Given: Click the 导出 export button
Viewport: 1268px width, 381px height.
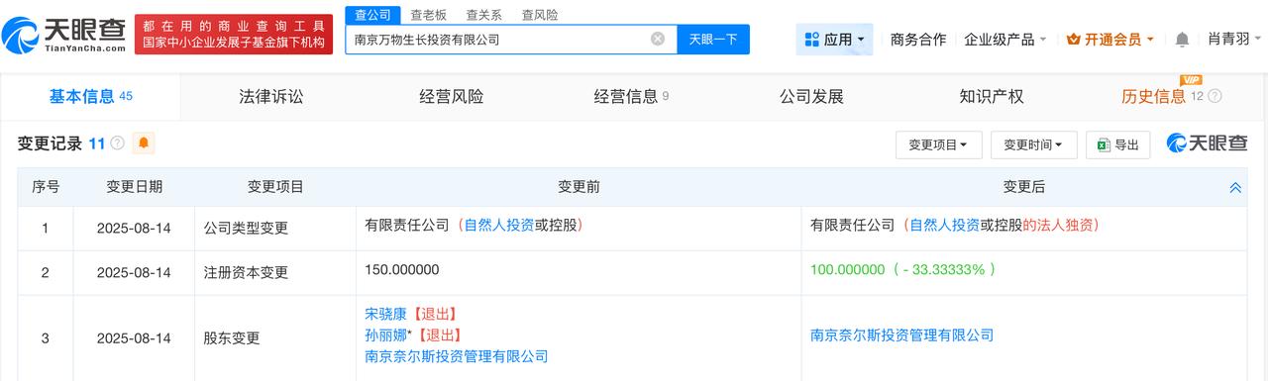Looking at the screenshot, I should [x=1118, y=144].
